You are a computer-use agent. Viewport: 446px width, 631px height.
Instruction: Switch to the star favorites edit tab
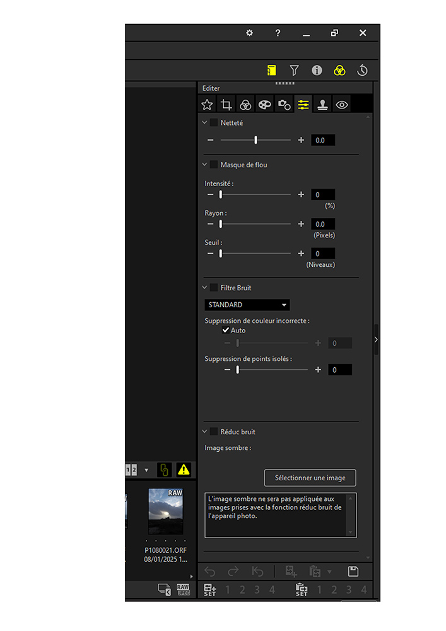point(207,105)
